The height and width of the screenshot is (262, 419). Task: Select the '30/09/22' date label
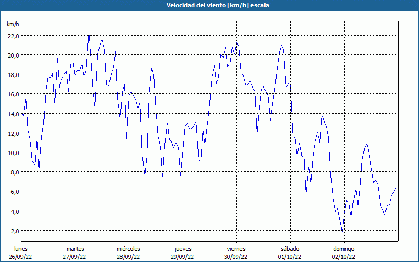click(x=236, y=257)
